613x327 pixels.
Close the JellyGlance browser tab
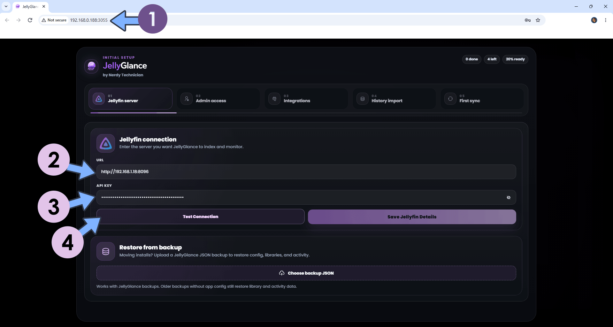44,6
